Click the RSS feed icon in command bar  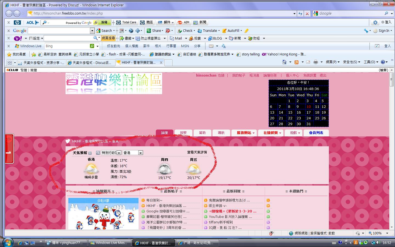pyautogui.click(x=296, y=62)
